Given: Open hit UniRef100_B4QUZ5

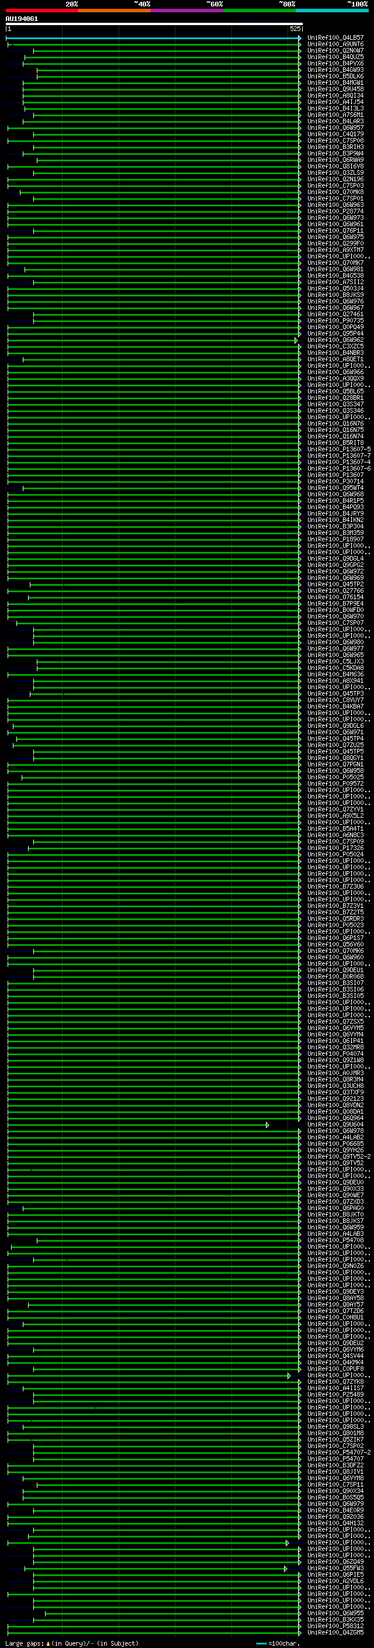Looking at the screenshot, I should click(x=335, y=57).
